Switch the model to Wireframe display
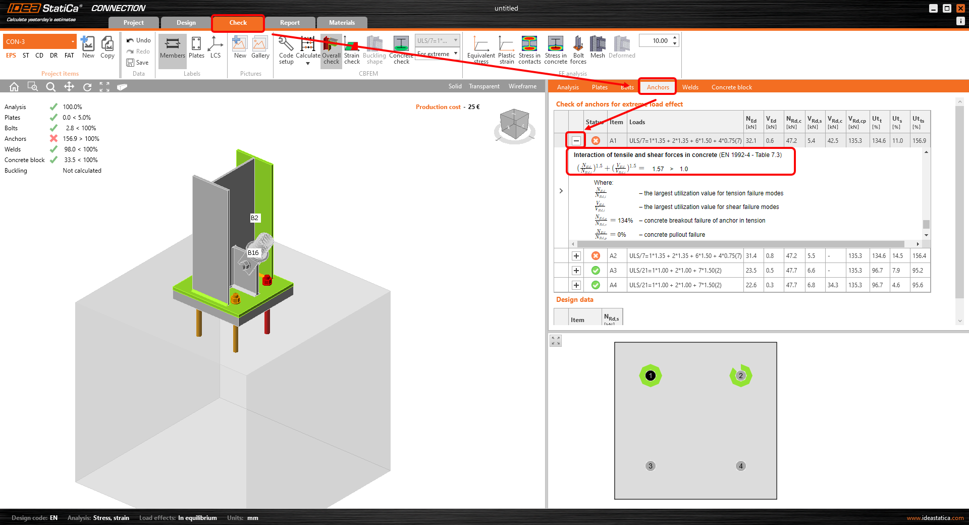This screenshot has height=525, width=969. click(x=522, y=86)
